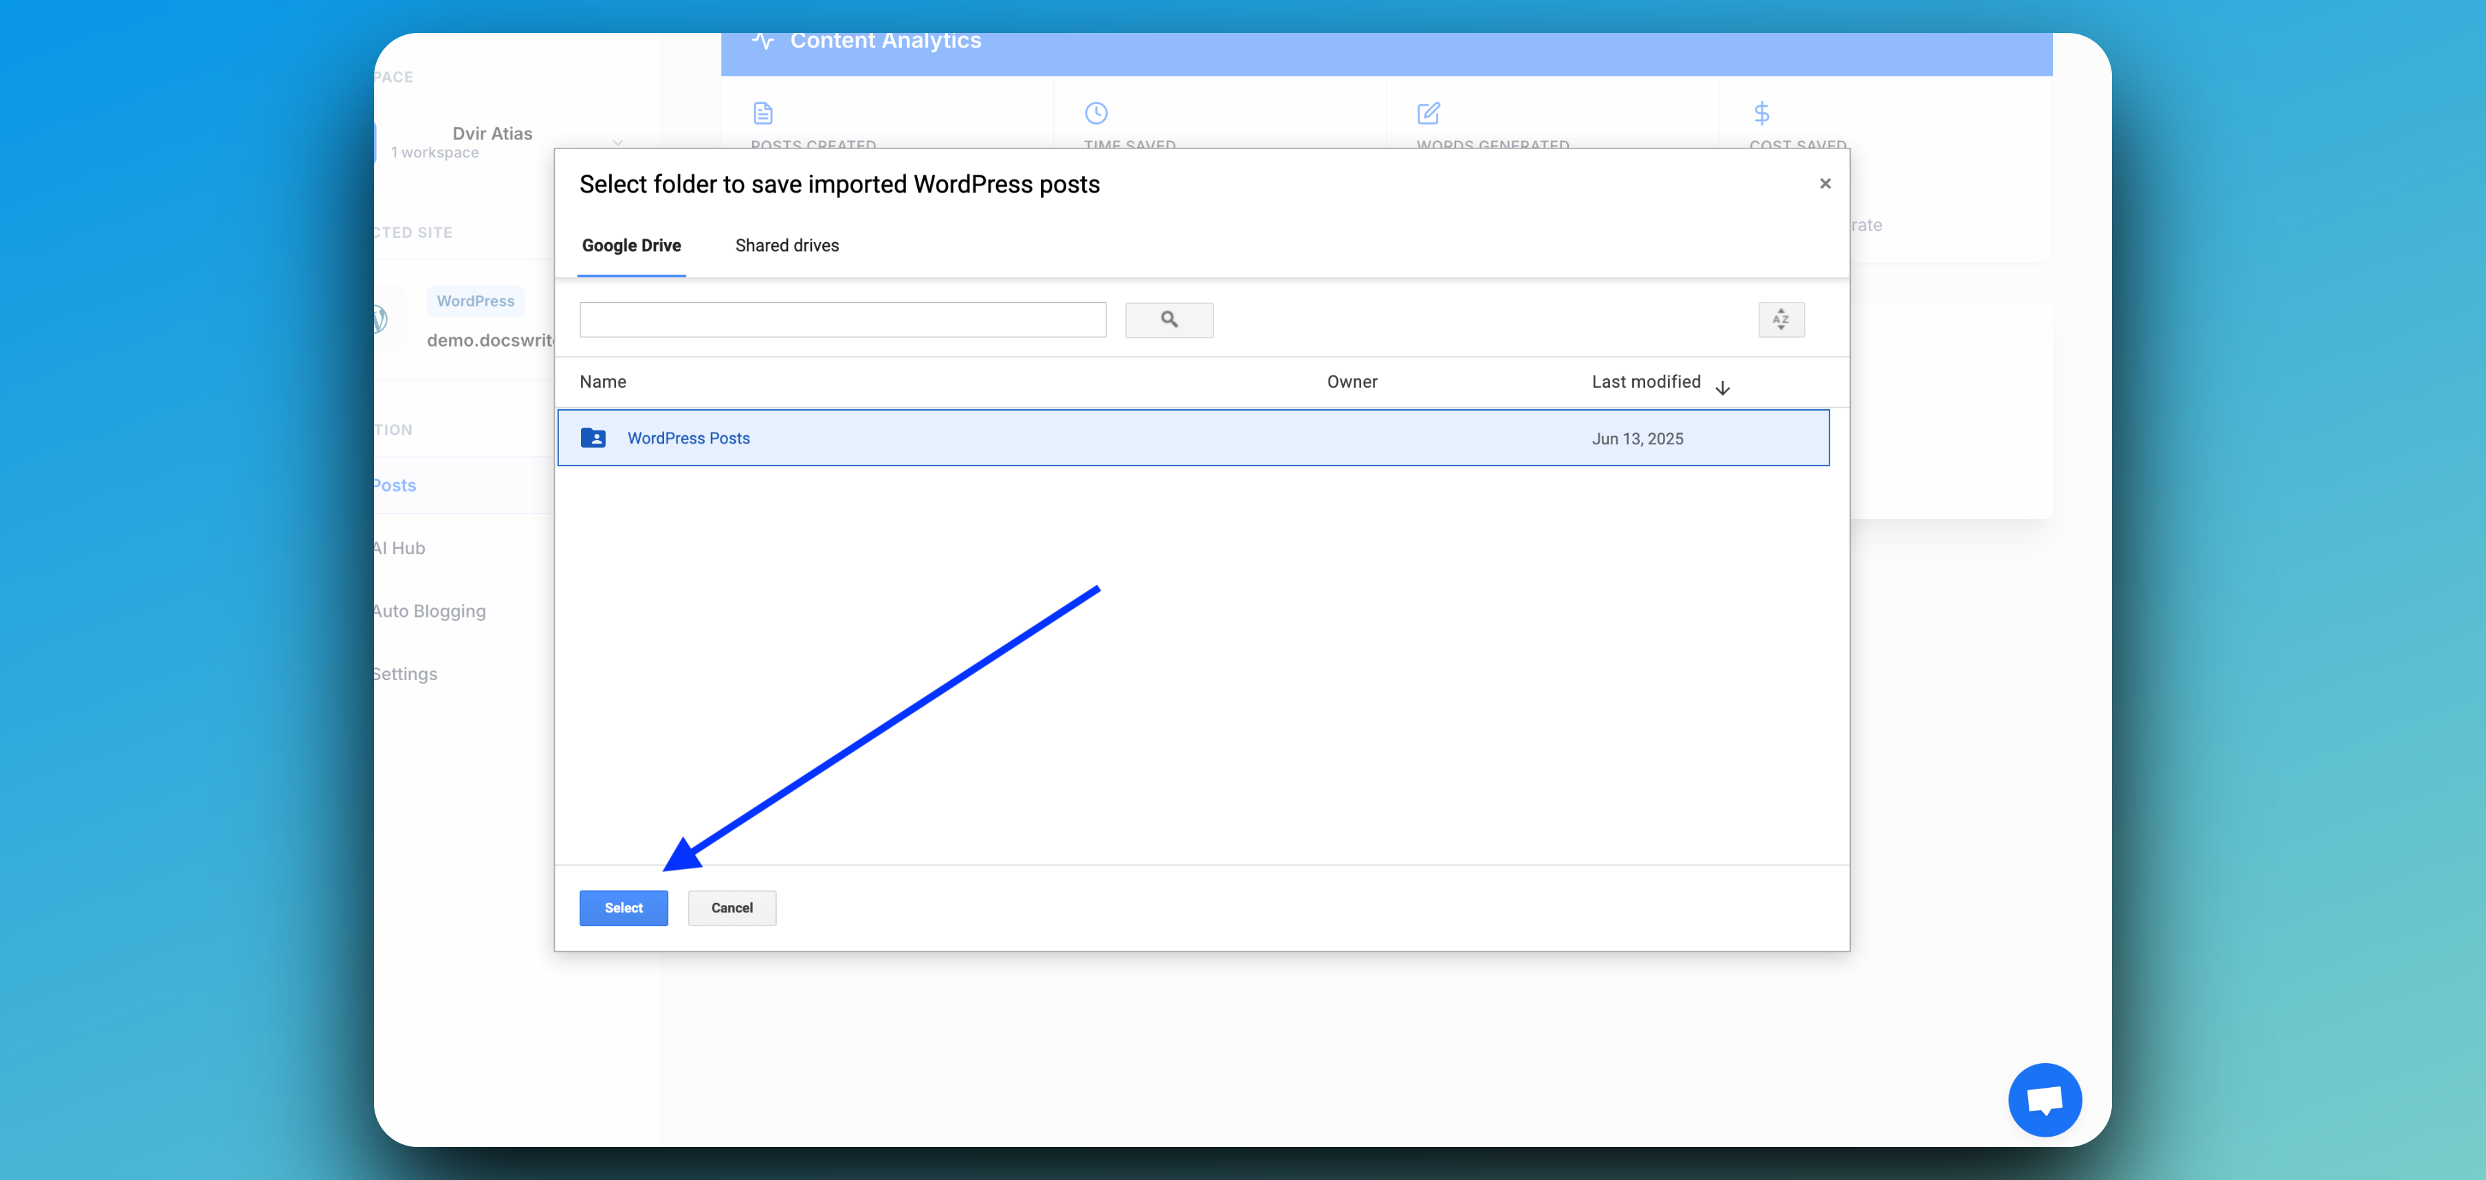Focus the folder search text field
Screen dimensions: 2486x1180
(x=841, y=320)
